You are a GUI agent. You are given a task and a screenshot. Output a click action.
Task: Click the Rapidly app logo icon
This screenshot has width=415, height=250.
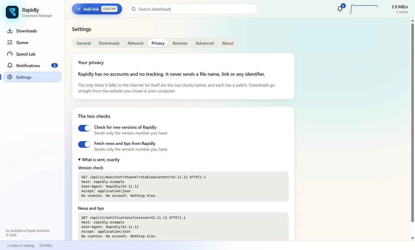tap(12, 12)
